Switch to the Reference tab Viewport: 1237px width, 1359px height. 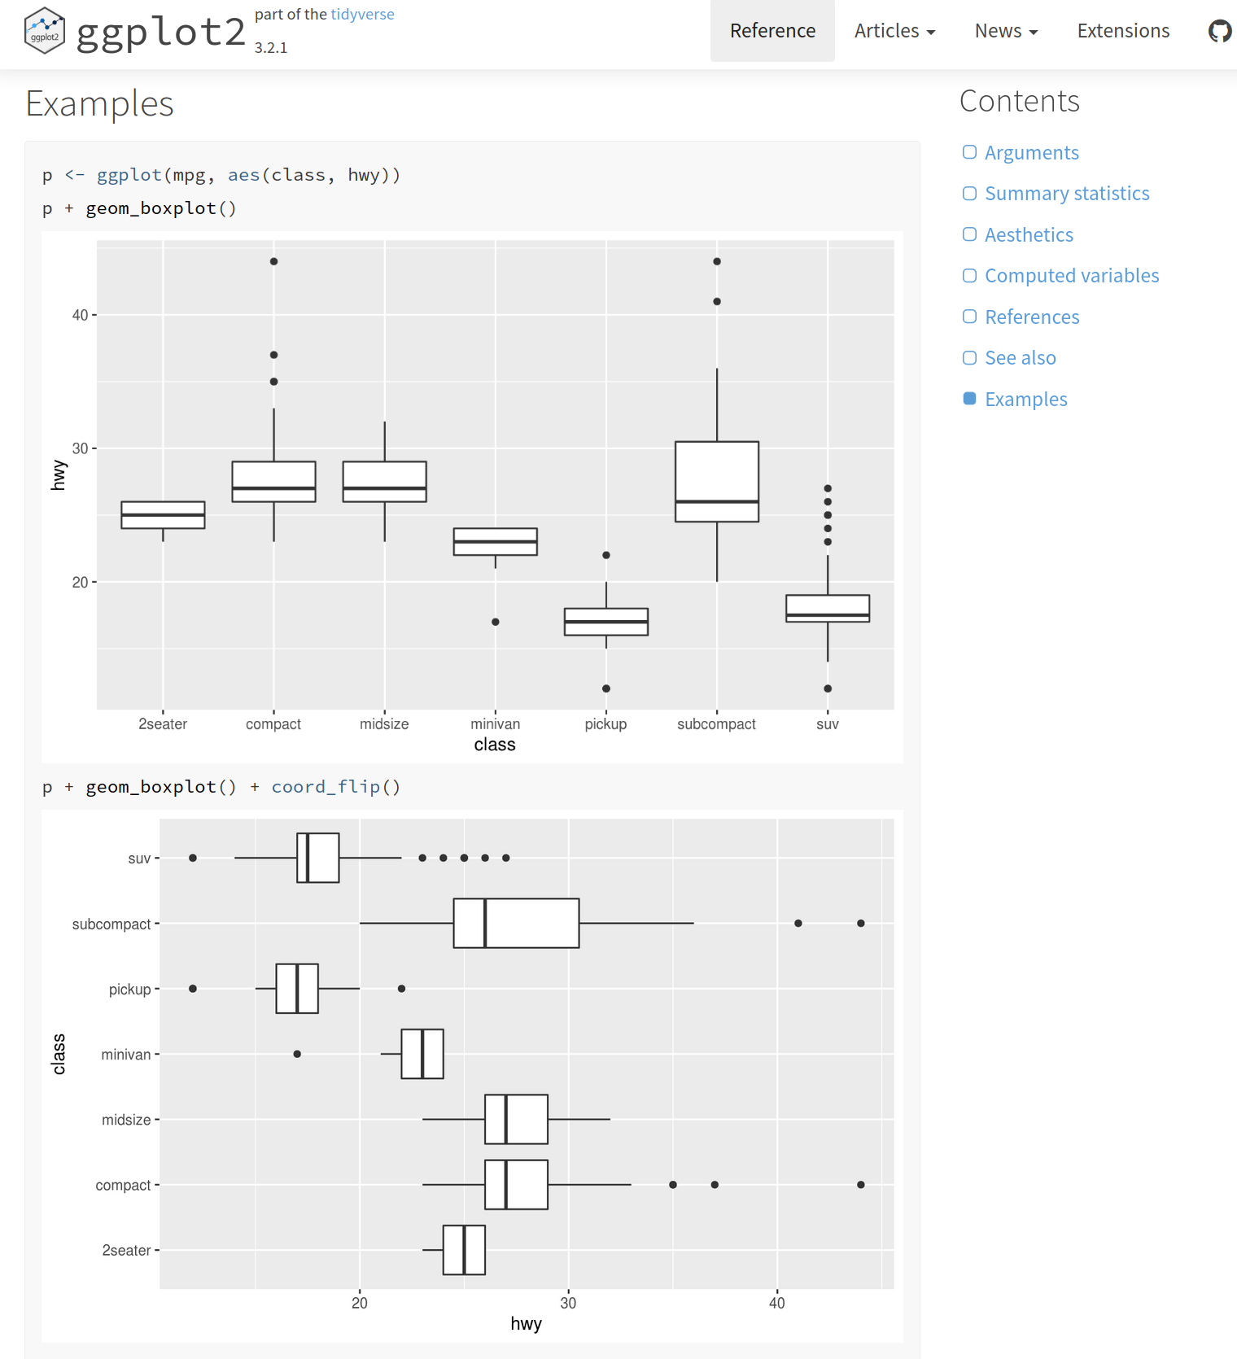click(771, 31)
